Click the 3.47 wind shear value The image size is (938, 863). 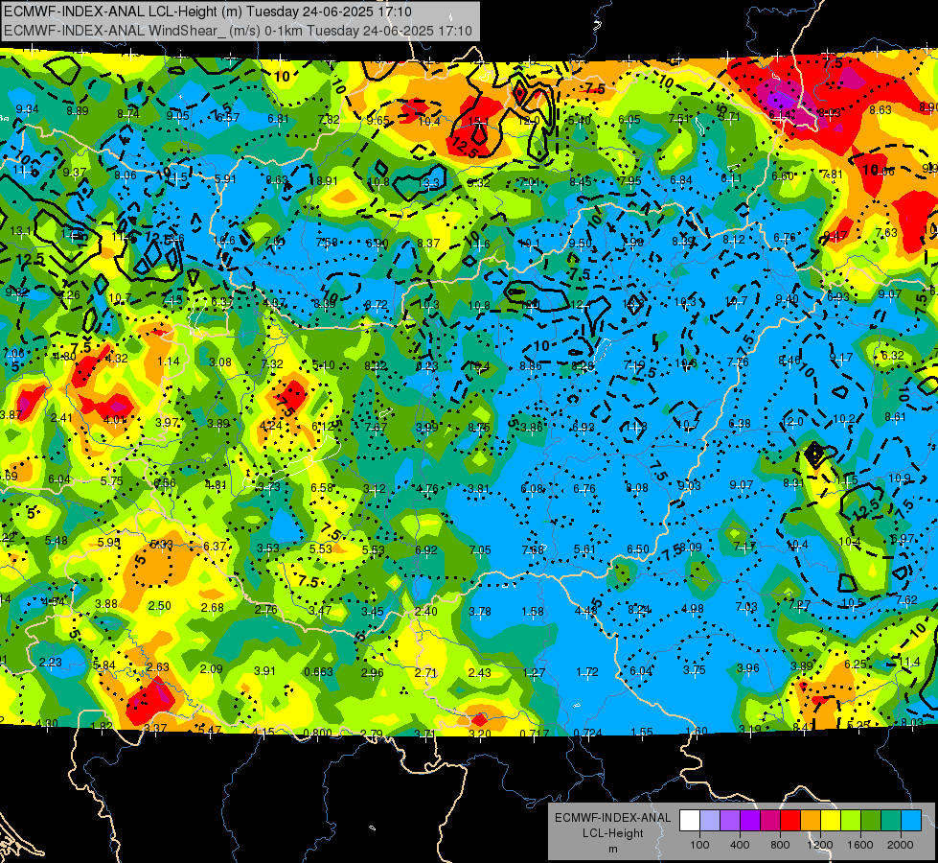tap(320, 611)
